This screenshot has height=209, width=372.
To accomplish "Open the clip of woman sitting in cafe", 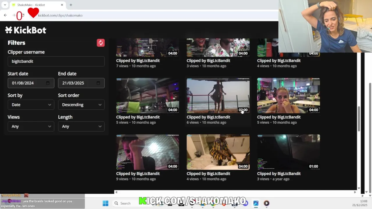I will [x=289, y=96].
